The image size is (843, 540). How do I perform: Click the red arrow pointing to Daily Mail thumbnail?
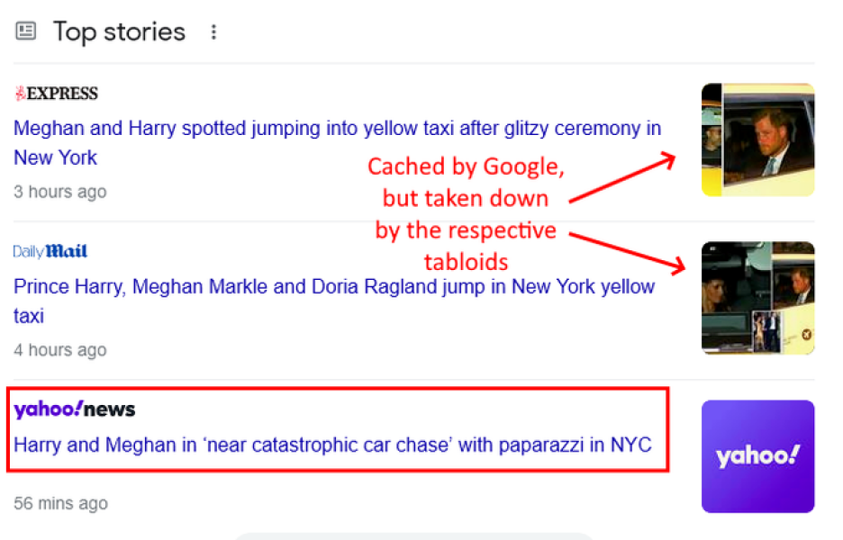click(x=626, y=250)
